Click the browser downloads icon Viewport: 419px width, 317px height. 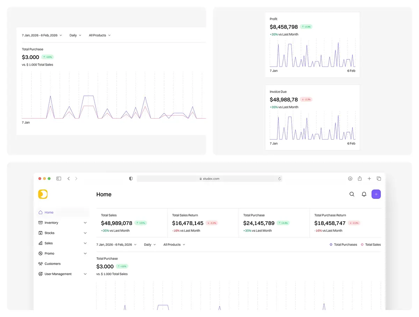point(350,179)
